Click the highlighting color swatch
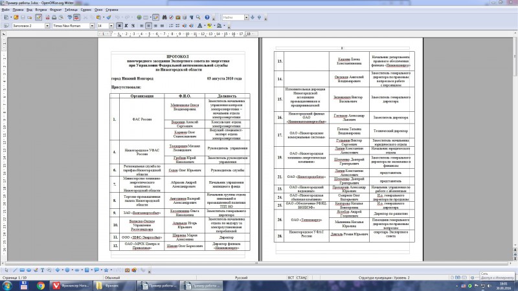Viewport: 518px width, 291px height. [x=209, y=26]
